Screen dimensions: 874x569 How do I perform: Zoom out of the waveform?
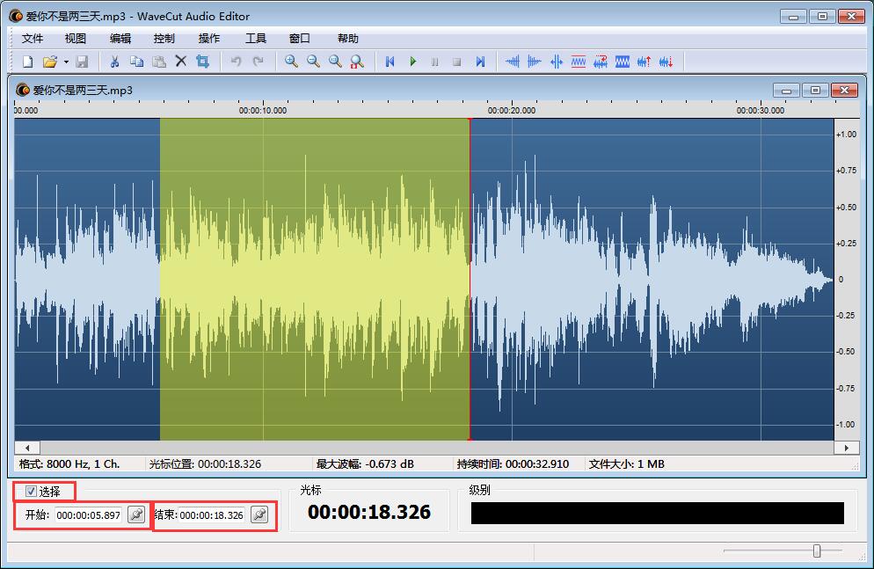(x=313, y=62)
